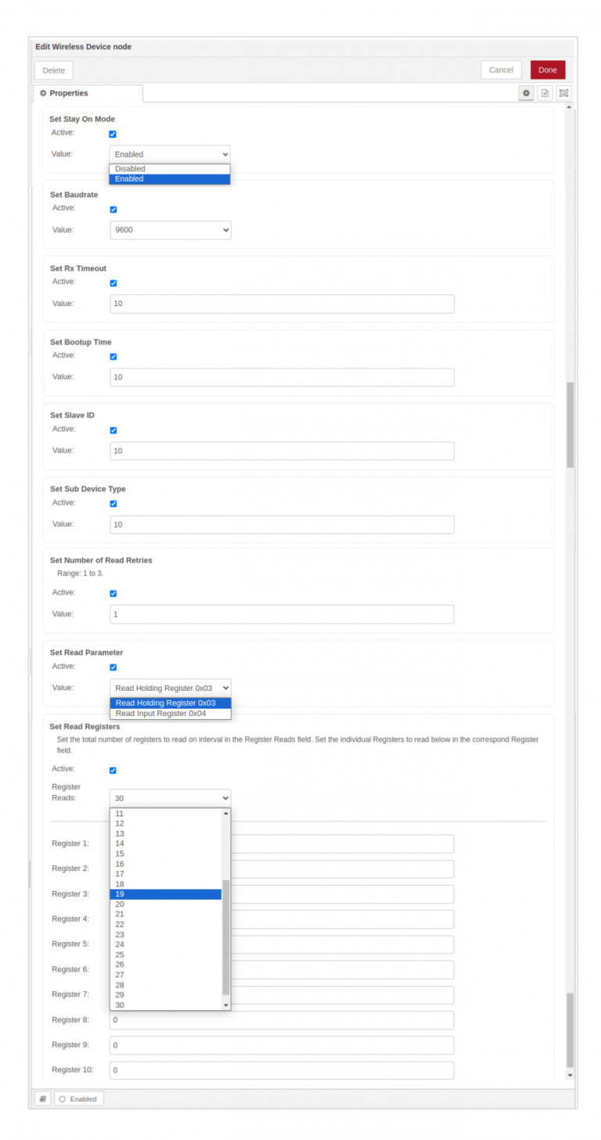Uncheck Active for Set Read Registers
This screenshot has height=1140, width=601.
(x=113, y=770)
